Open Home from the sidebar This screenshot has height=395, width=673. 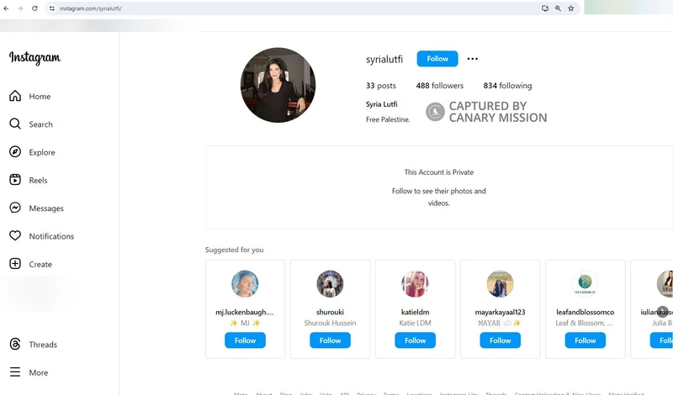[x=30, y=96]
